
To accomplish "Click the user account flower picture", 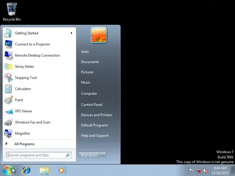I will pos(99,35).
